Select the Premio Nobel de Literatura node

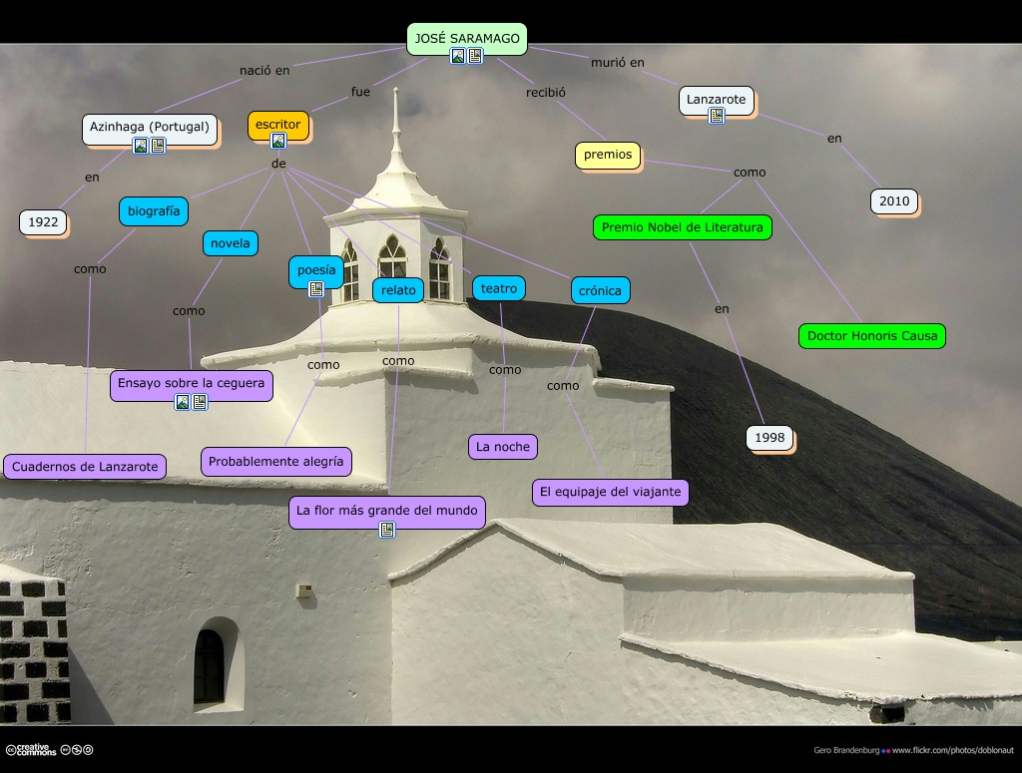click(683, 227)
